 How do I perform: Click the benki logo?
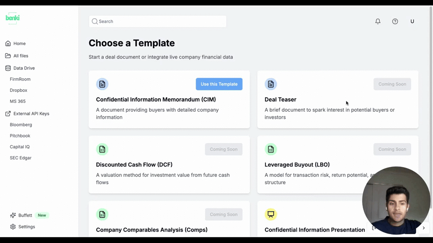pyautogui.click(x=13, y=18)
